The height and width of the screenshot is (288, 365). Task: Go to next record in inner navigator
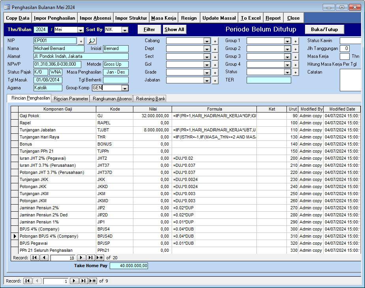tap(81, 258)
